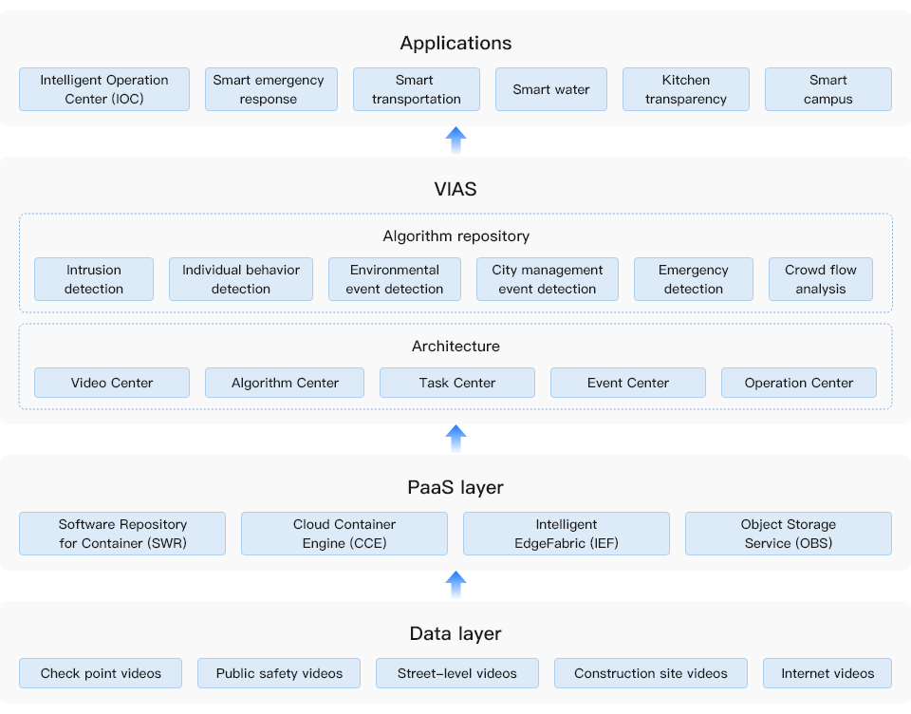Open the Smart transportation module
The image size is (911, 714).
(x=416, y=89)
